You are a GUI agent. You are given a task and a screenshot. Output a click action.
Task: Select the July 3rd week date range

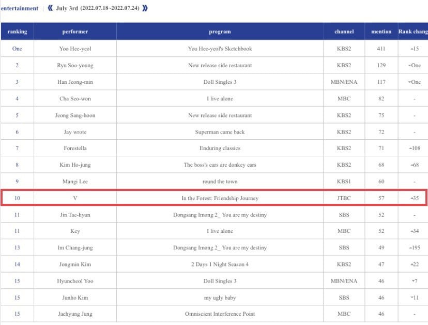98,8
